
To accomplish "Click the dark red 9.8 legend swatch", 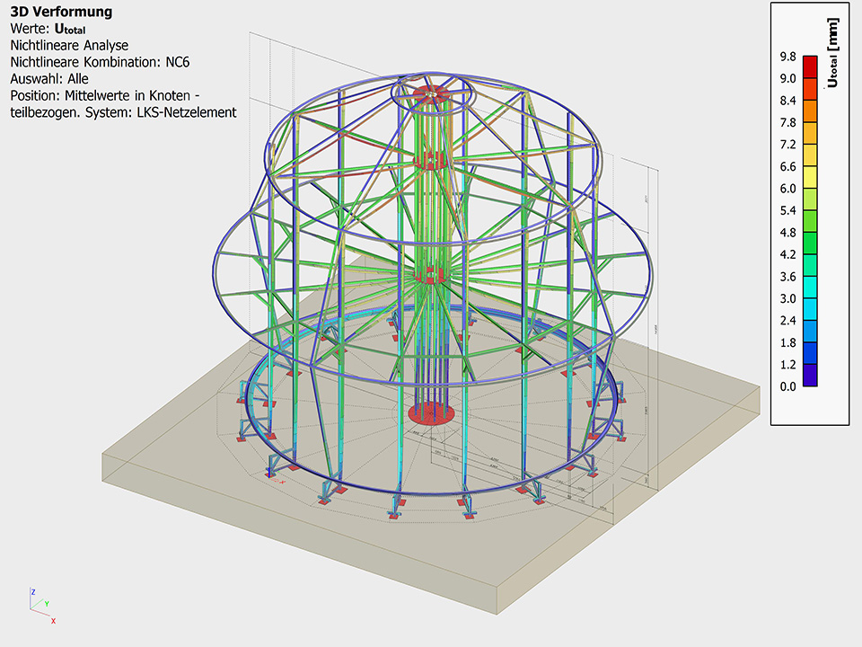I will [810, 67].
